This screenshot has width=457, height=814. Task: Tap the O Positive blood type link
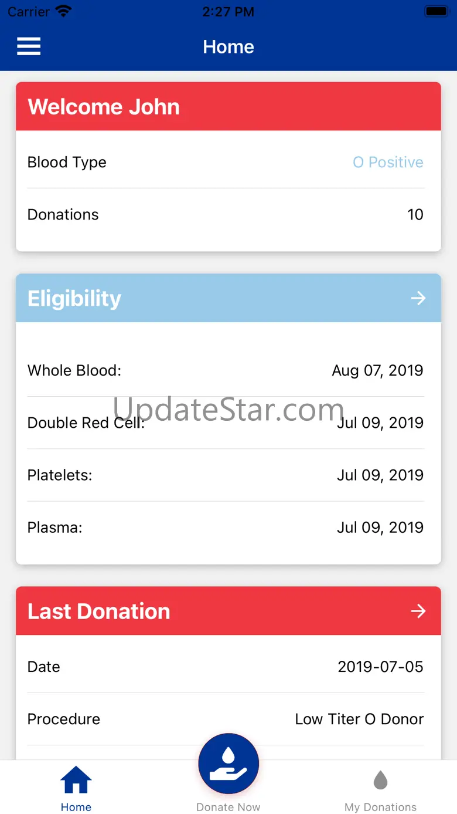coord(388,162)
